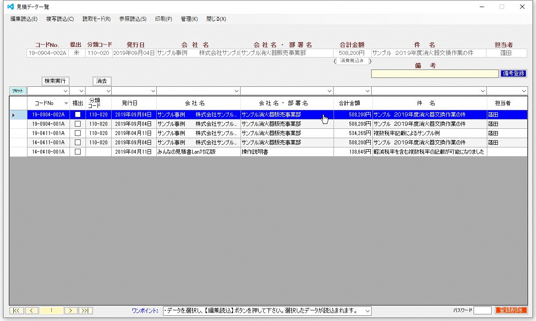The width and height of the screenshot is (536, 321).
Task: Open the 件名 filter dropdown
Action: [482, 91]
